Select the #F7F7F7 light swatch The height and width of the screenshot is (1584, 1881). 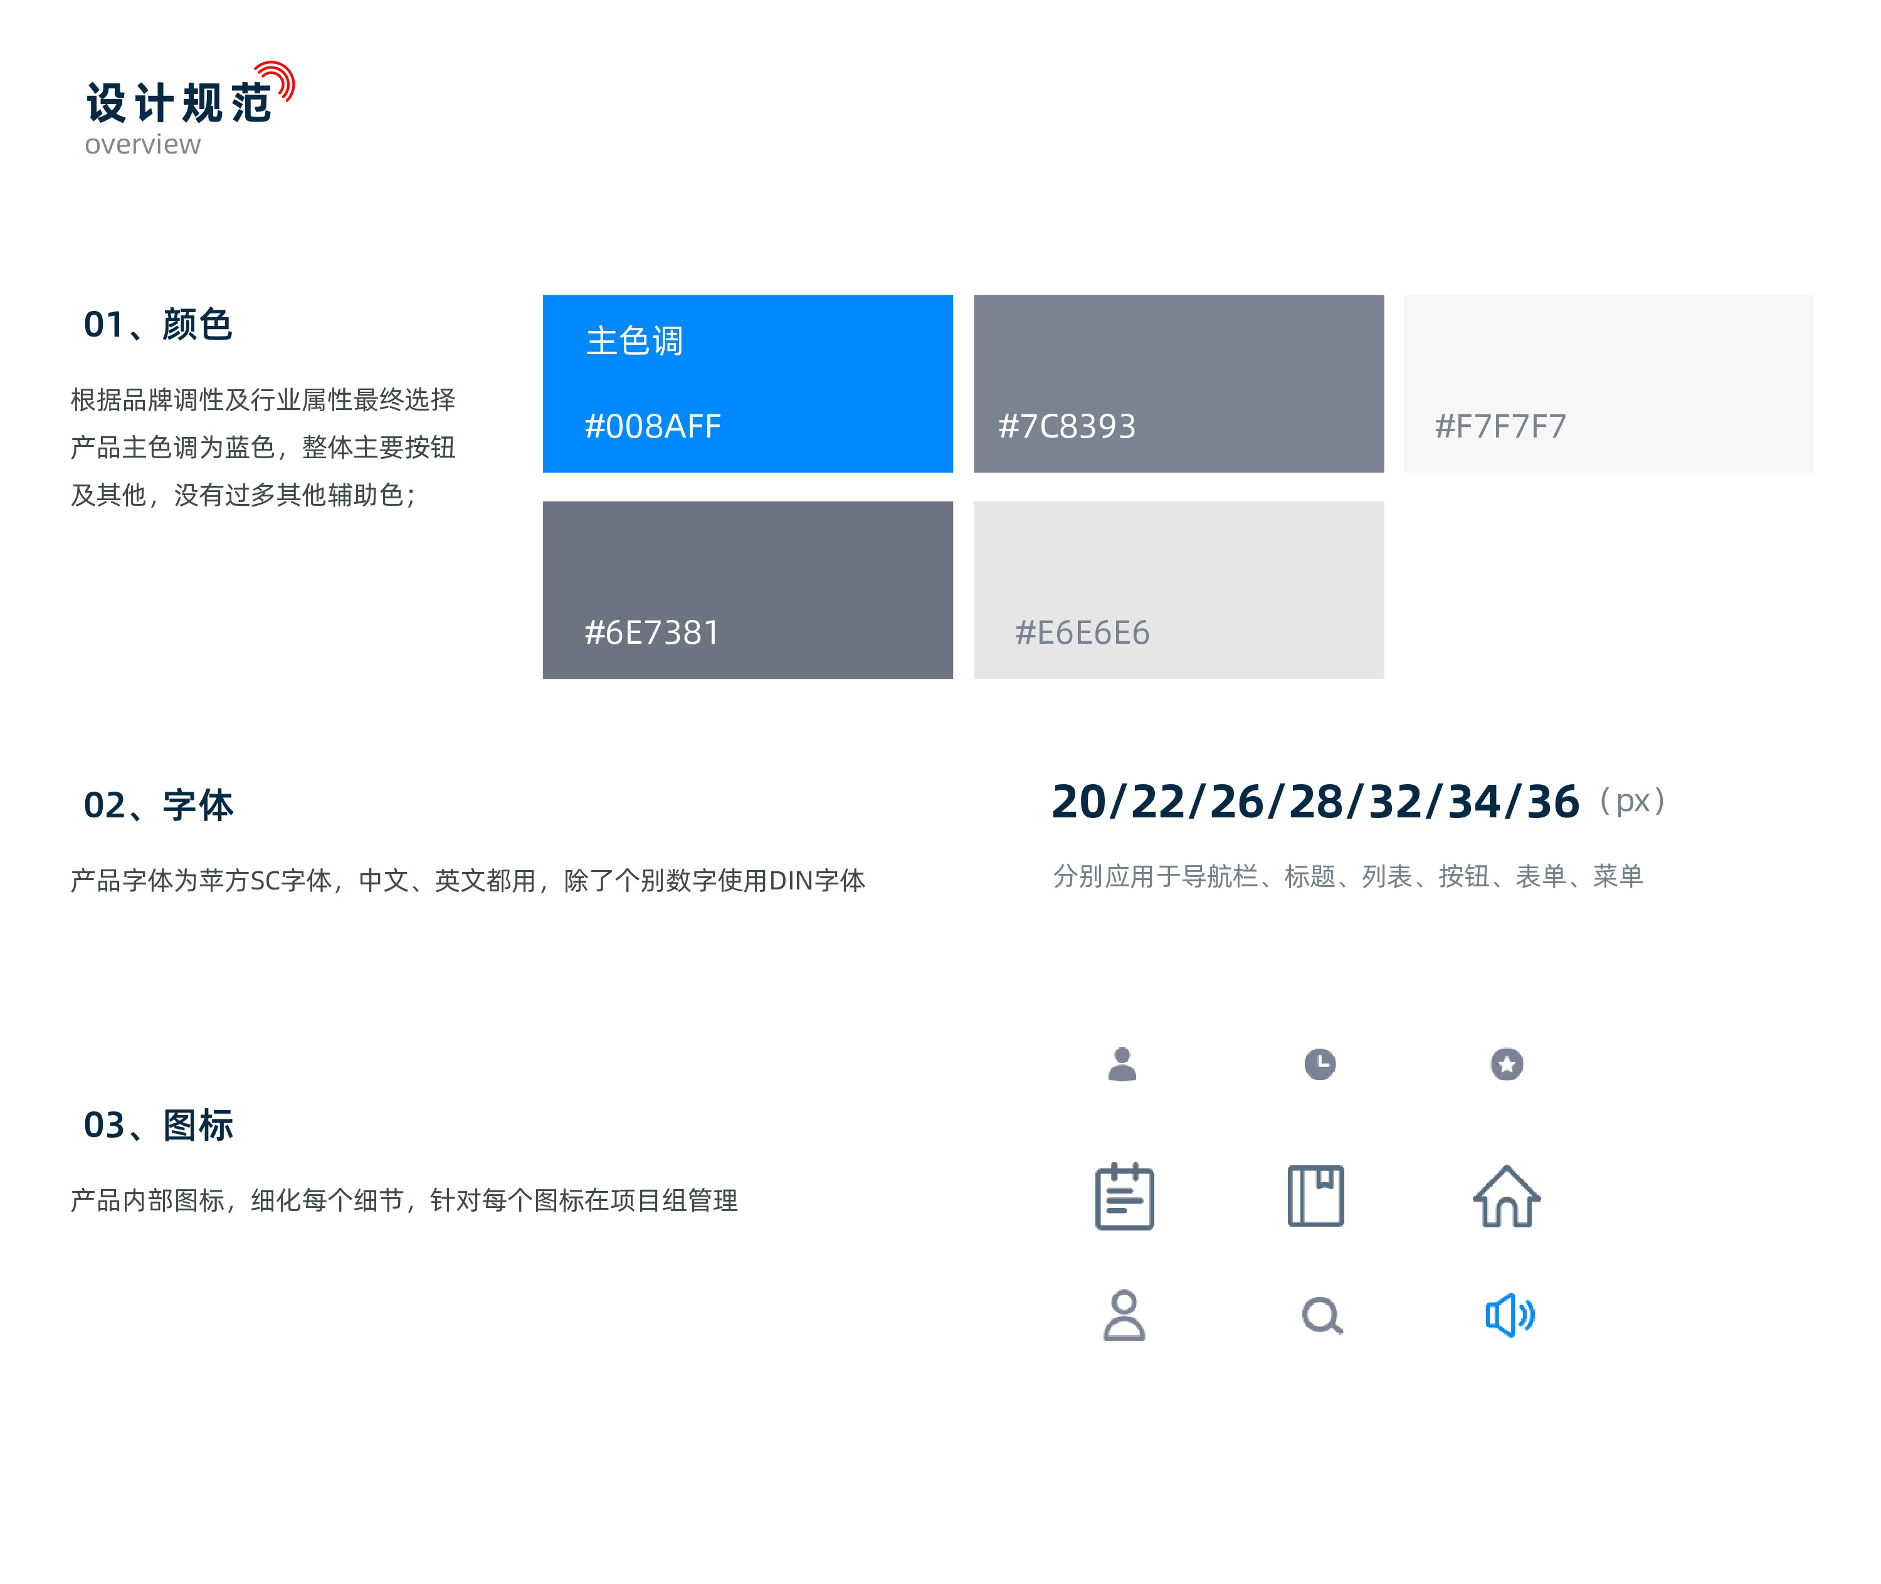point(1608,384)
